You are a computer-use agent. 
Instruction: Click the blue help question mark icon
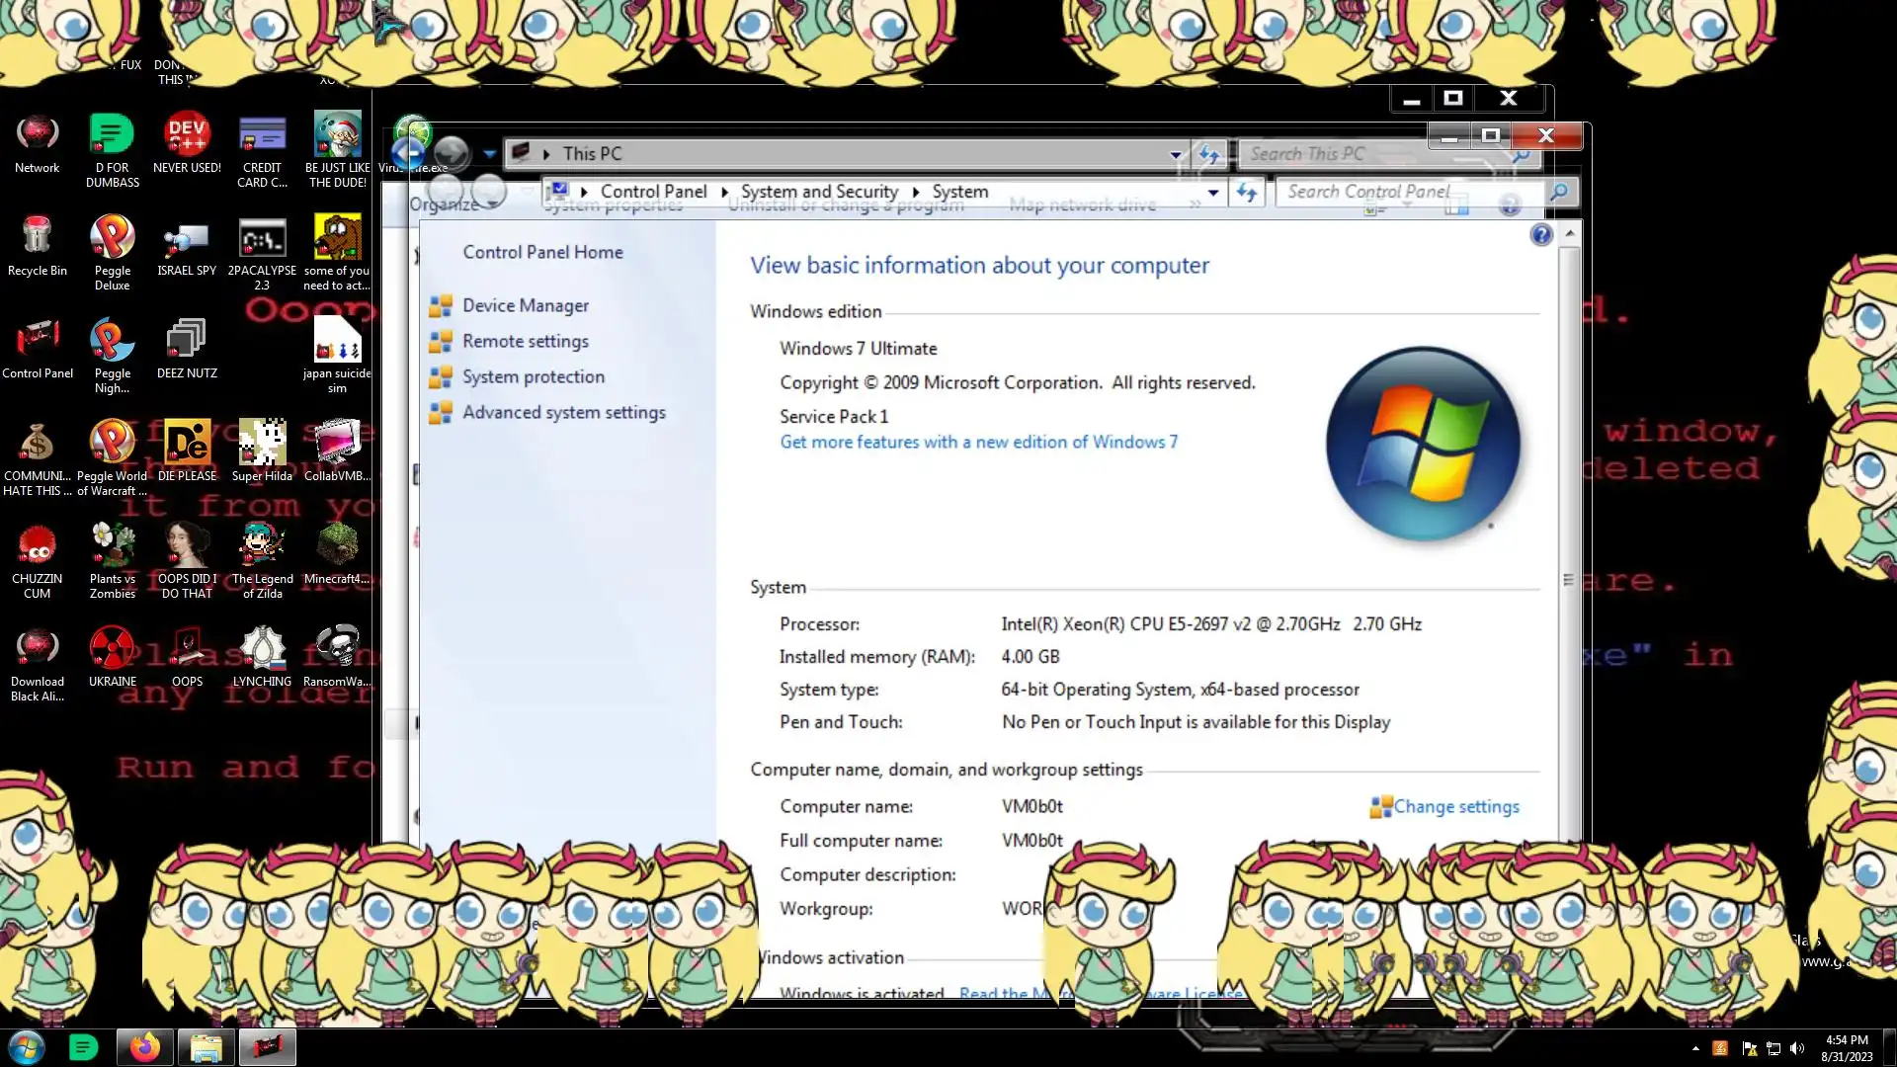click(1540, 235)
